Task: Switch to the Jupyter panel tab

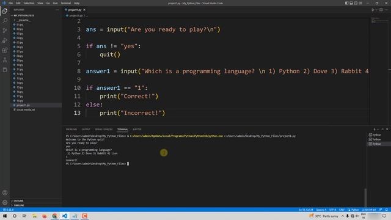Action: point(137,130)
